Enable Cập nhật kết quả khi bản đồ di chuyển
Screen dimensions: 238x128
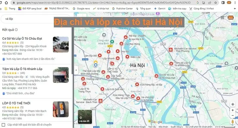(3, 125)
